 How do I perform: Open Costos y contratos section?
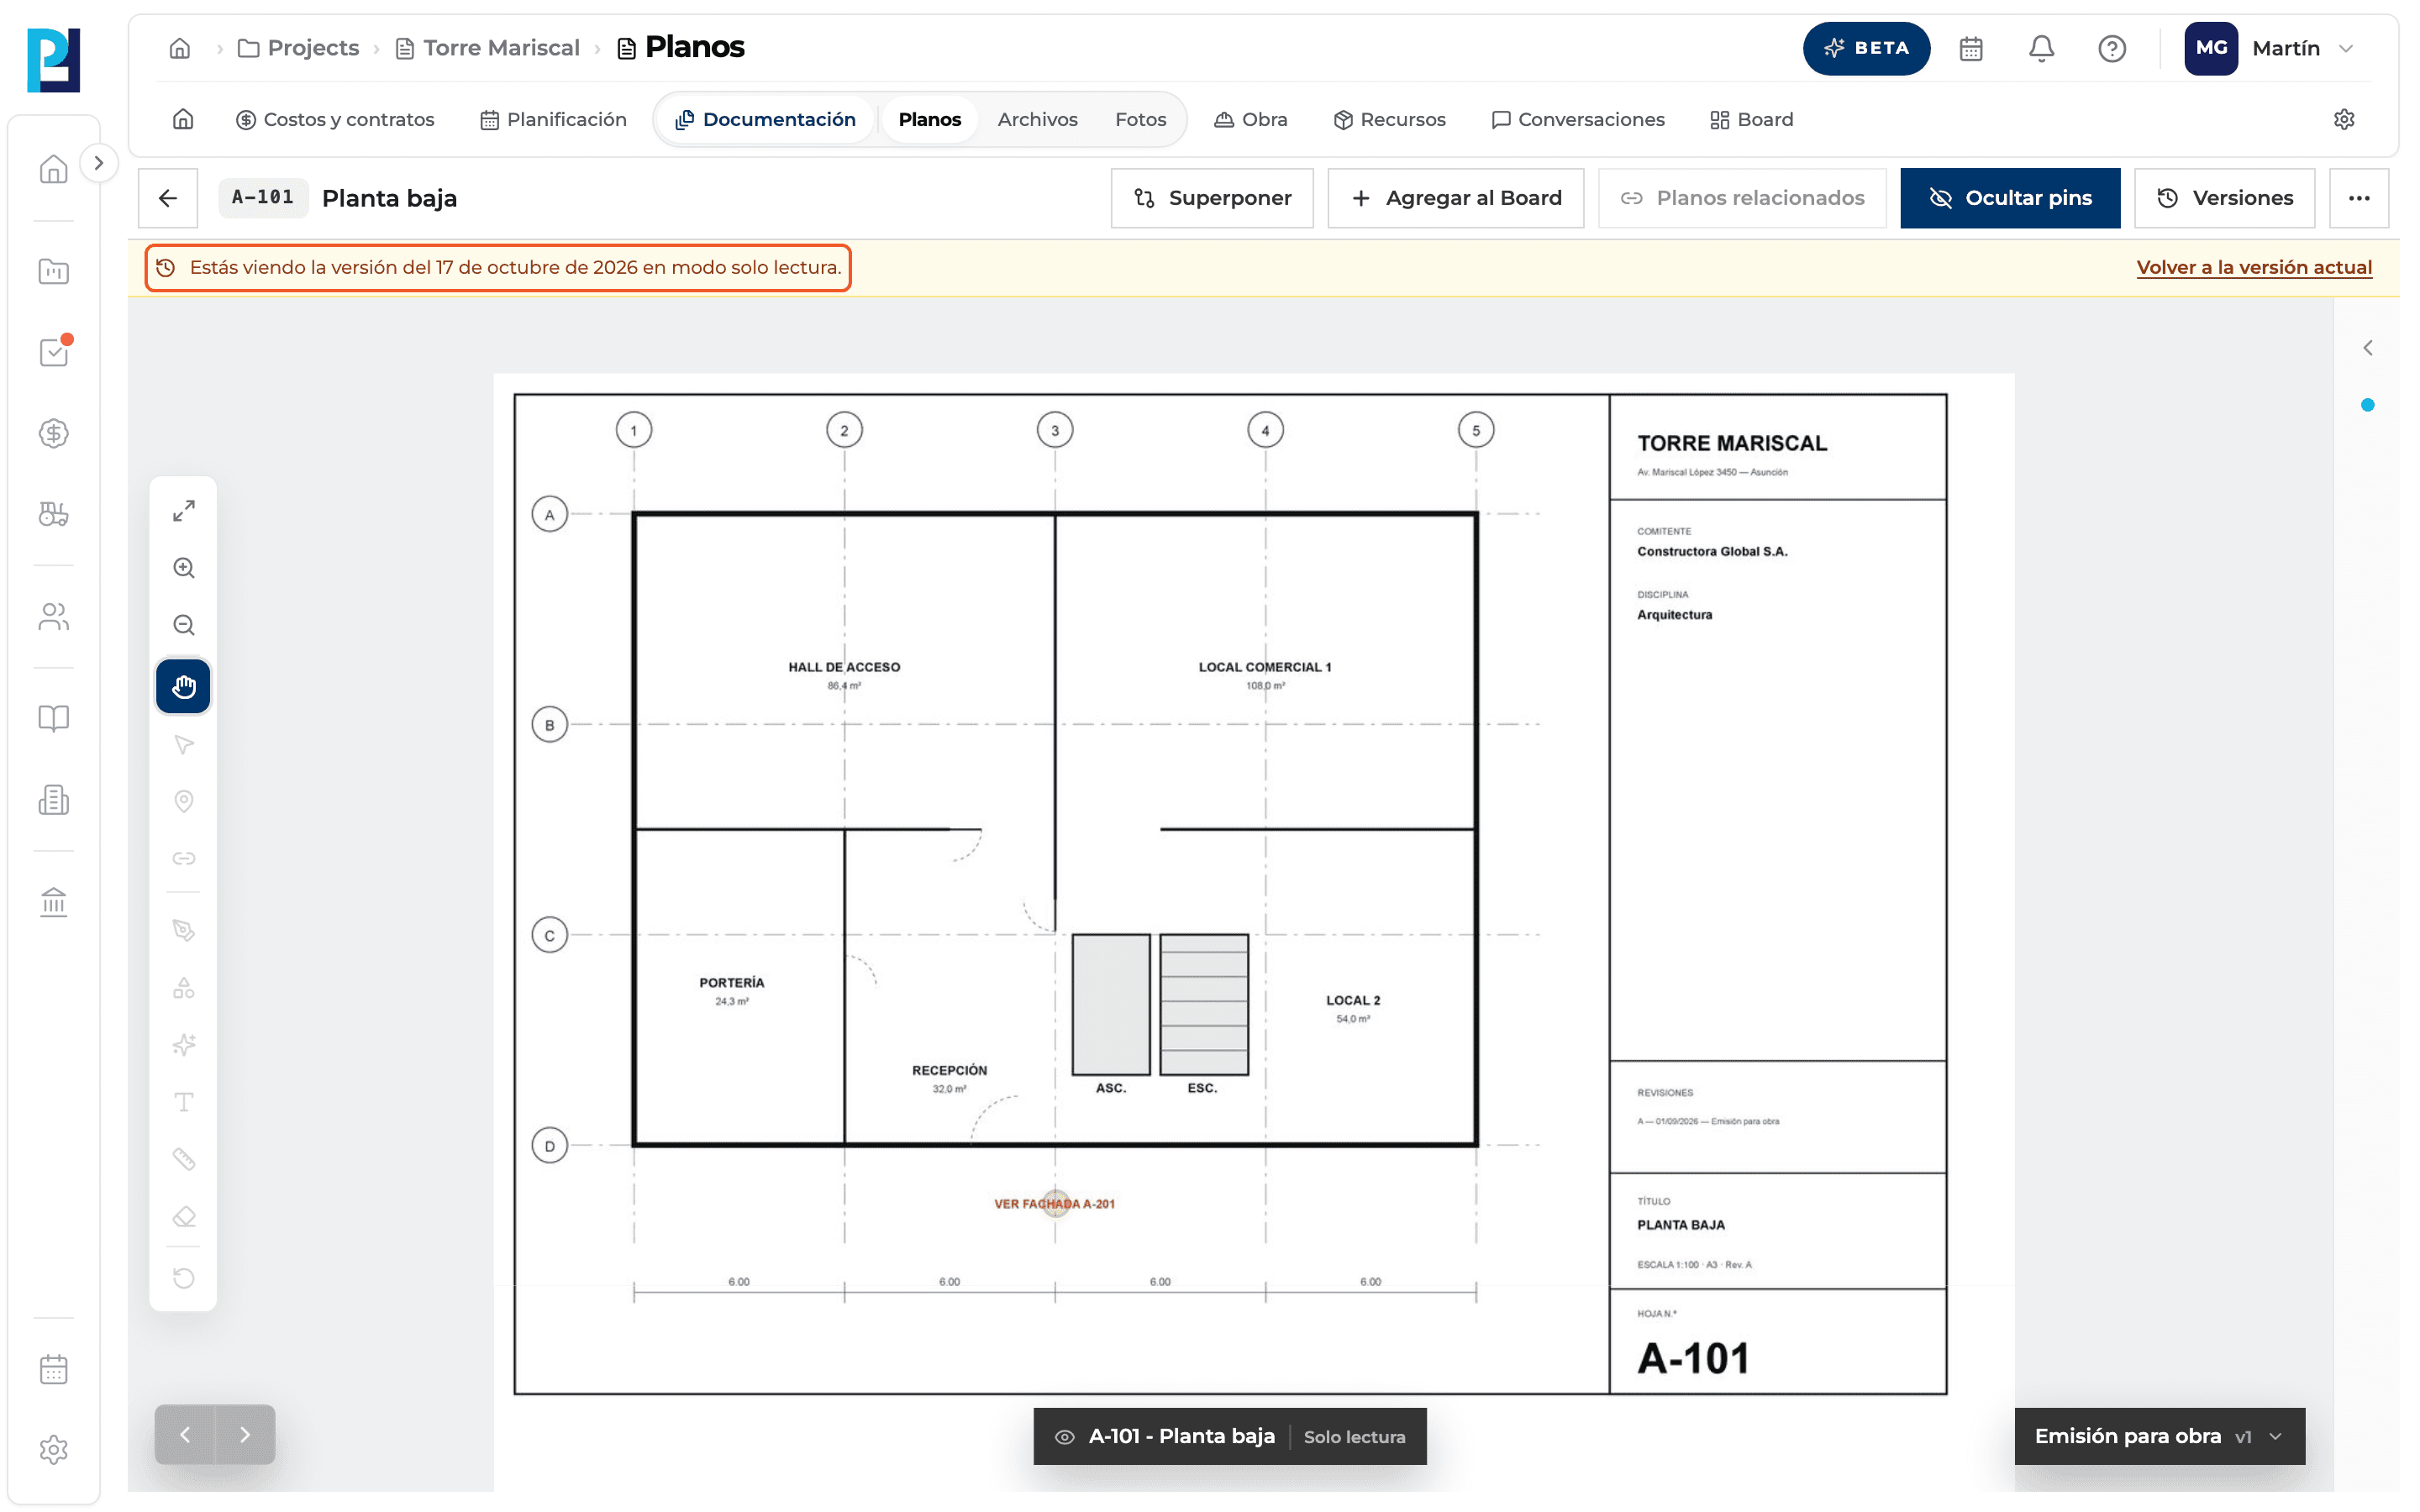[x=334, y=119]
